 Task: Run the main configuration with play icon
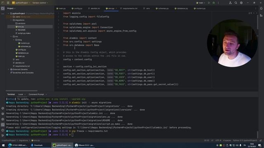209,3
